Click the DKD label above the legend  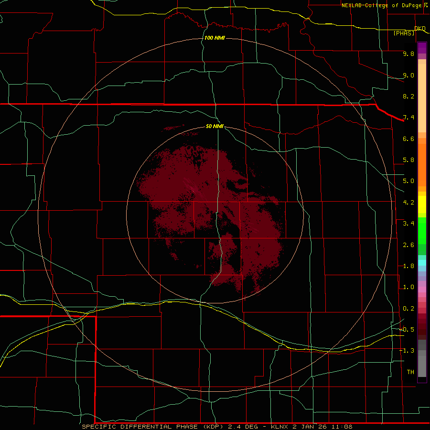[x=420, y=28]
